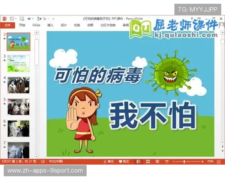Start slide show from status bar icon
This screenshot has height=180, width=225.
(x=167, y=162)
